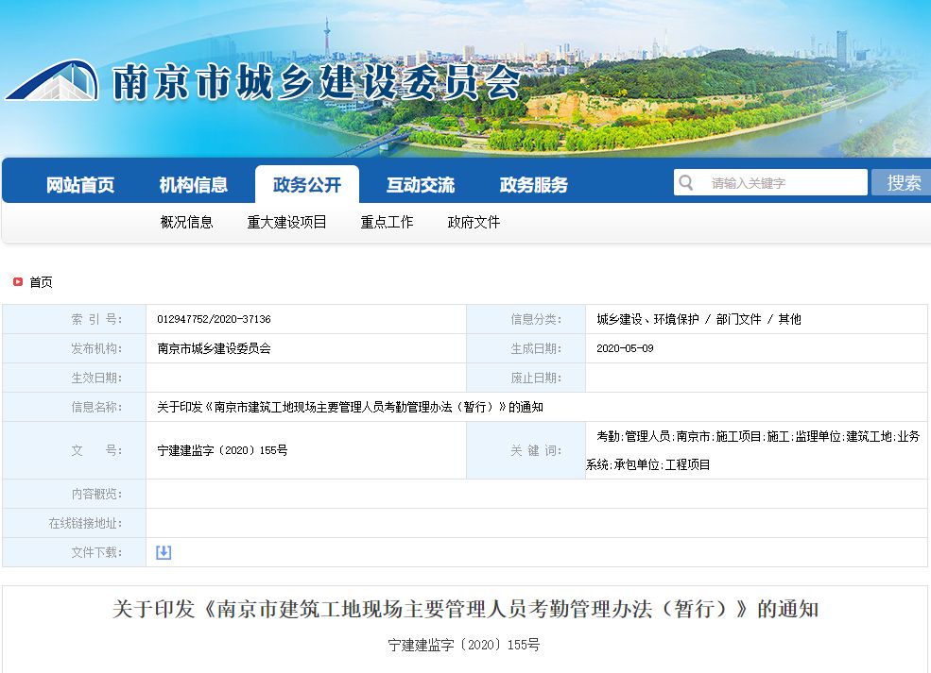The height and width of the screenshot is (673, 931).
Task: Switch to the 机构信息 tab
Action: coord(194,185)
